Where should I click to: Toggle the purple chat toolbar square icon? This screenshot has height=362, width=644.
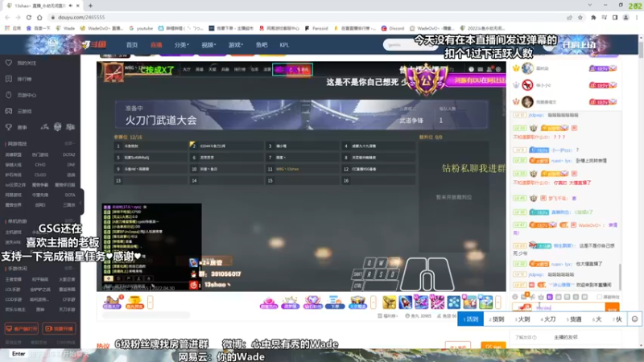pos(550,297)
